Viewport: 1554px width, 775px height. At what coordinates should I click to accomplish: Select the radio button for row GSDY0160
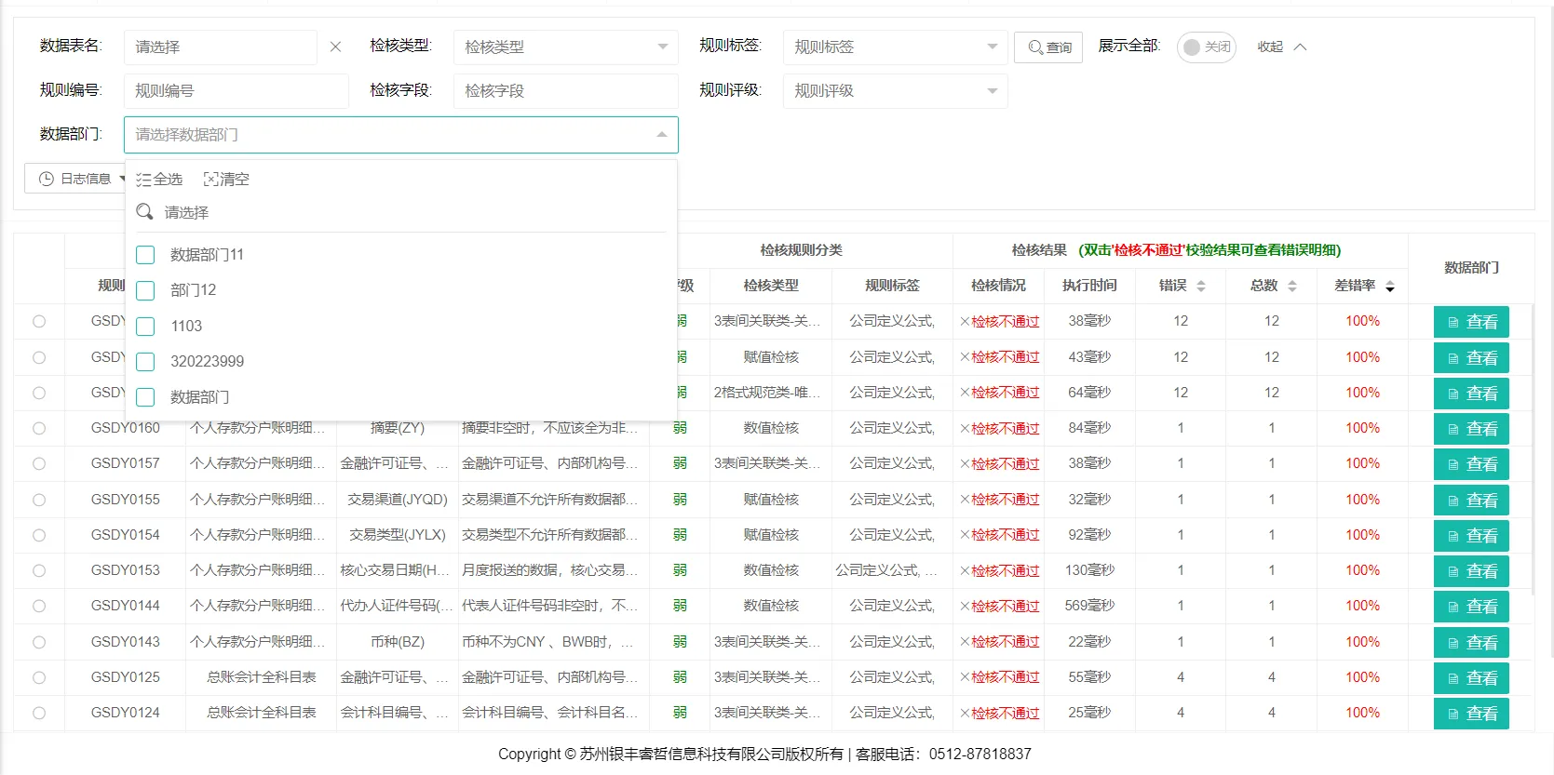39,428
